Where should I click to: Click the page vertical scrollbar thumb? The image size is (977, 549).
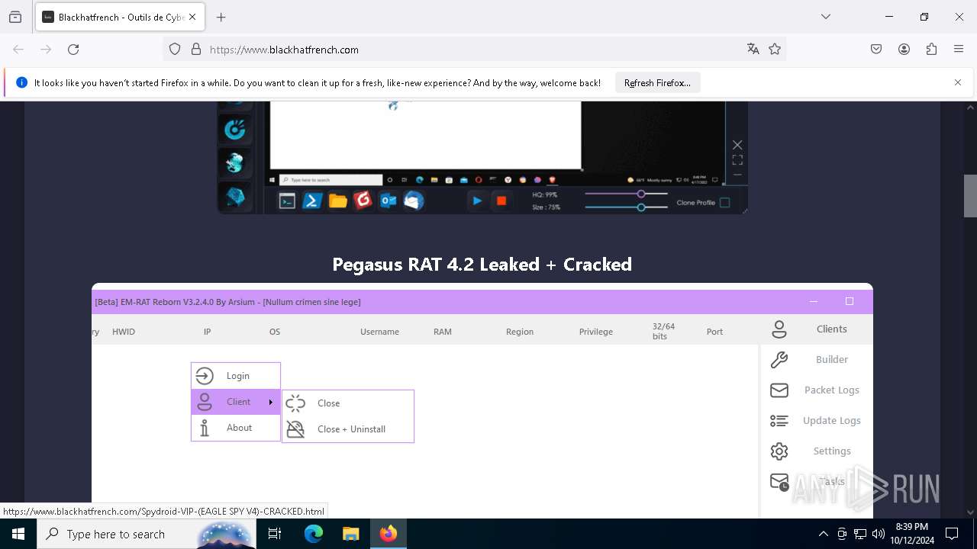click(970, 196)
